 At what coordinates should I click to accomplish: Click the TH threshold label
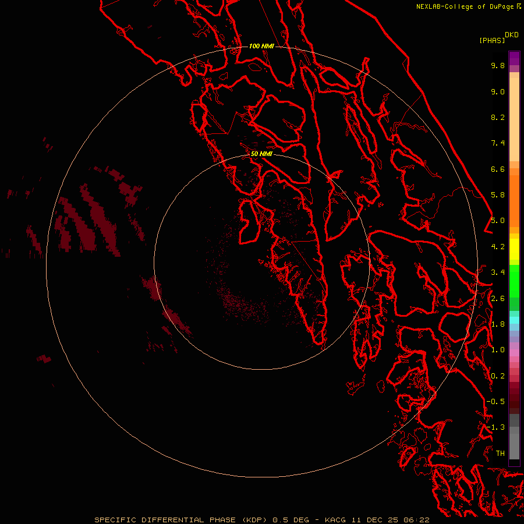(500, 454)
